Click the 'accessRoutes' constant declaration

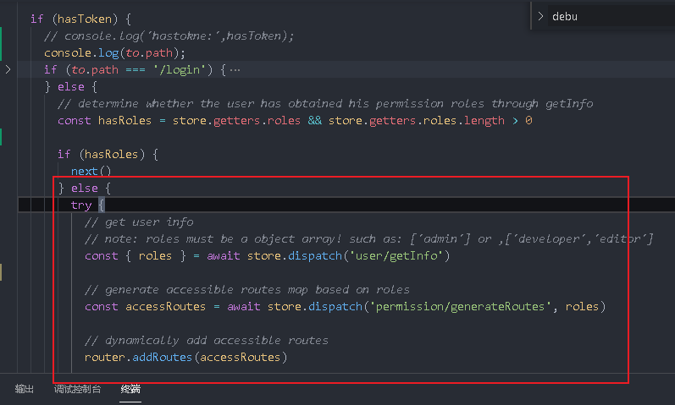click(x=166, y=307)
